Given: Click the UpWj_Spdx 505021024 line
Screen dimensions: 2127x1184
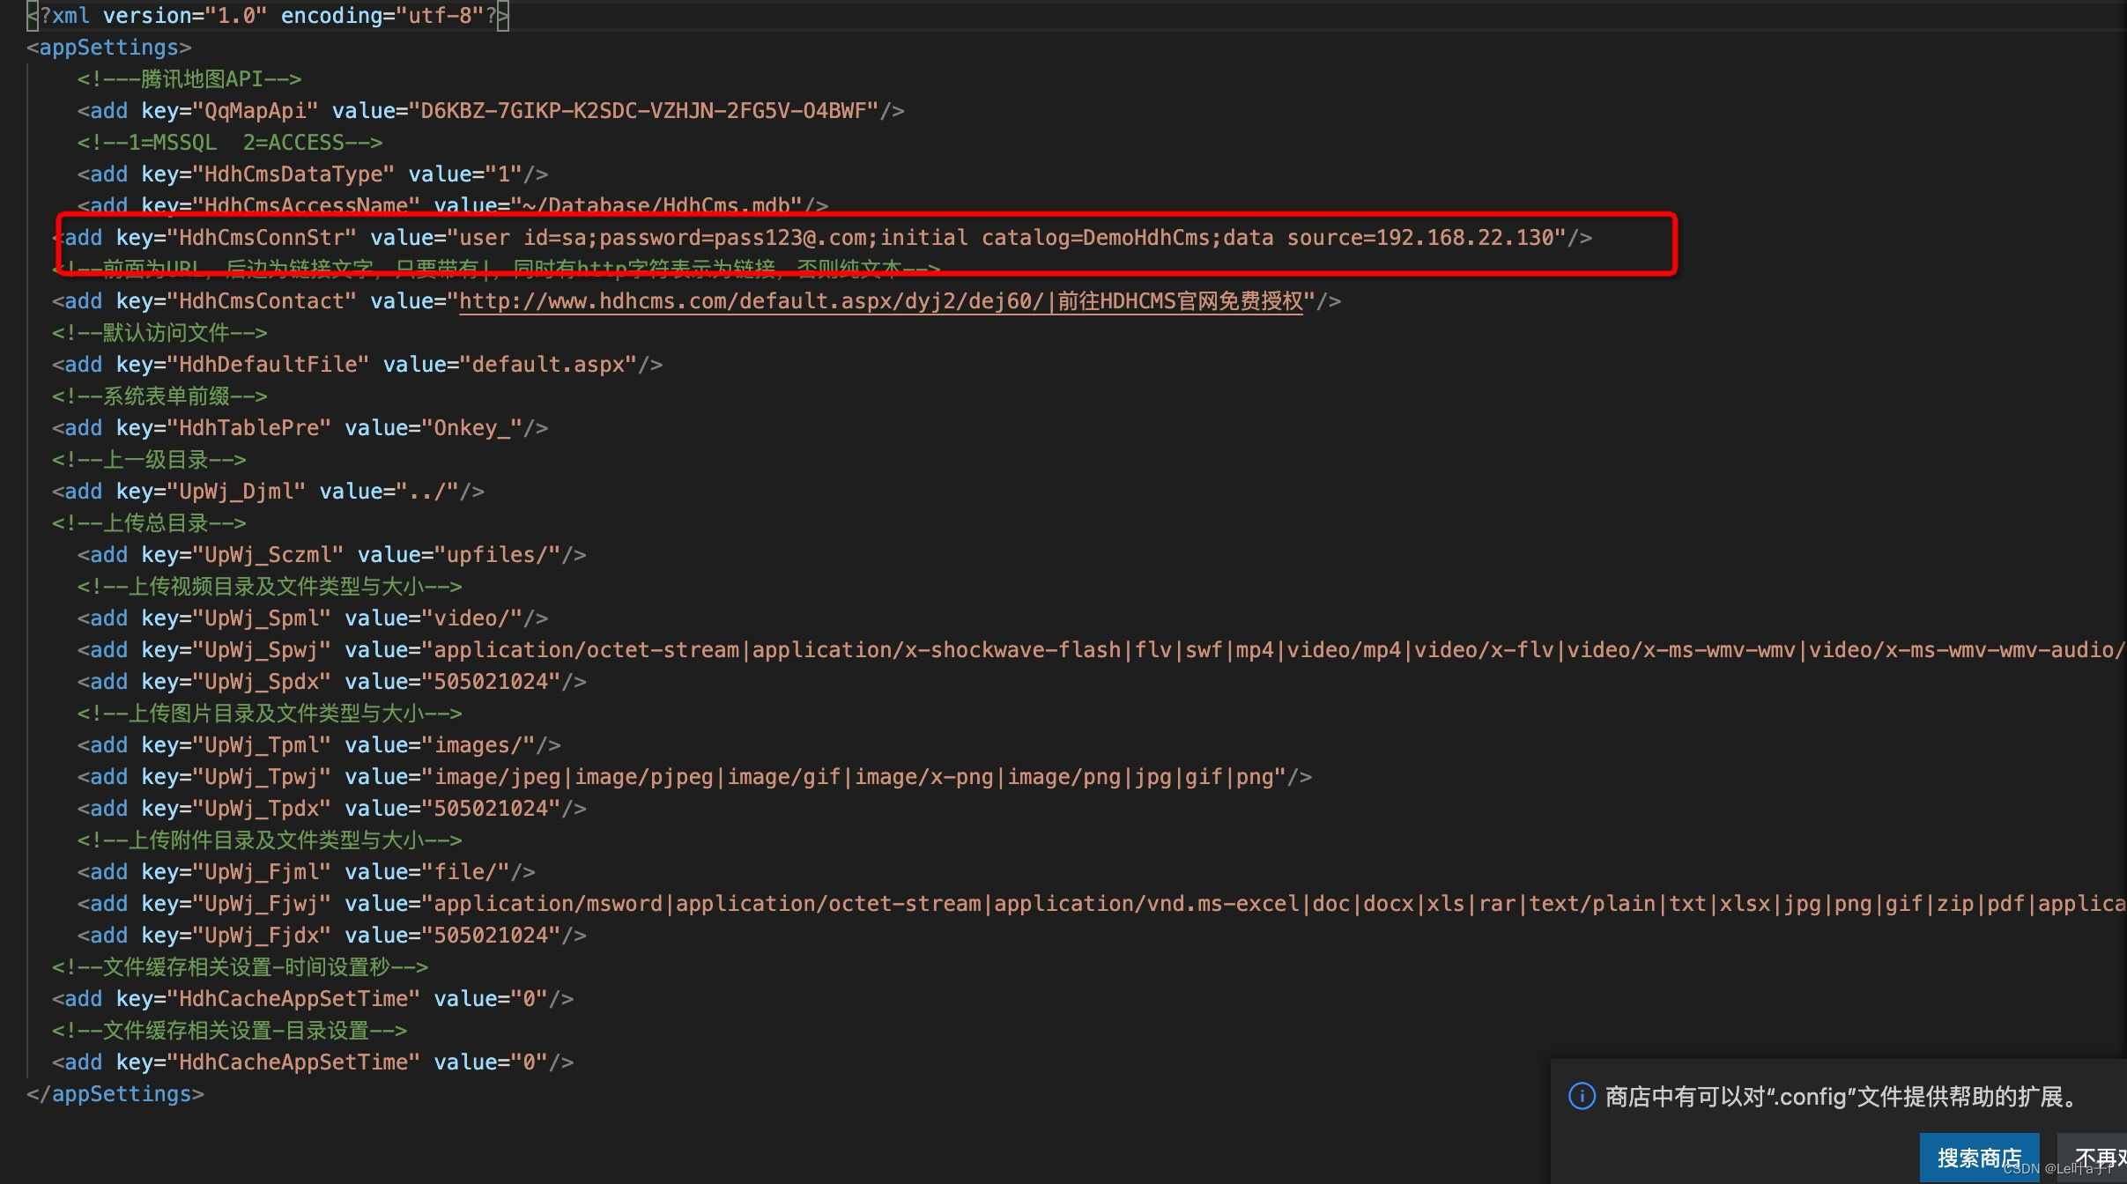Looking at the screenshot, I should pos(332,682).
